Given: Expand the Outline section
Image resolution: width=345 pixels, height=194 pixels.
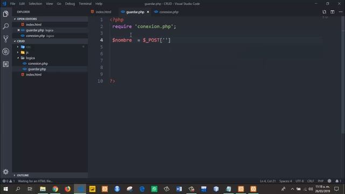Looking at the screenshot, I should [50, 175].
